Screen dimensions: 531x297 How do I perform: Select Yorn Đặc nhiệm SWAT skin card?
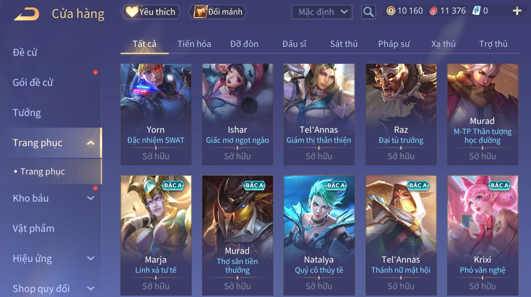tap(156, 115)
